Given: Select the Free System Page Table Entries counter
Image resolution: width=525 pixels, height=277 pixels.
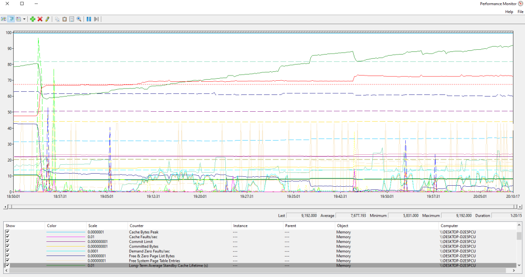Looking at the screenshot, I should [154, 260].
